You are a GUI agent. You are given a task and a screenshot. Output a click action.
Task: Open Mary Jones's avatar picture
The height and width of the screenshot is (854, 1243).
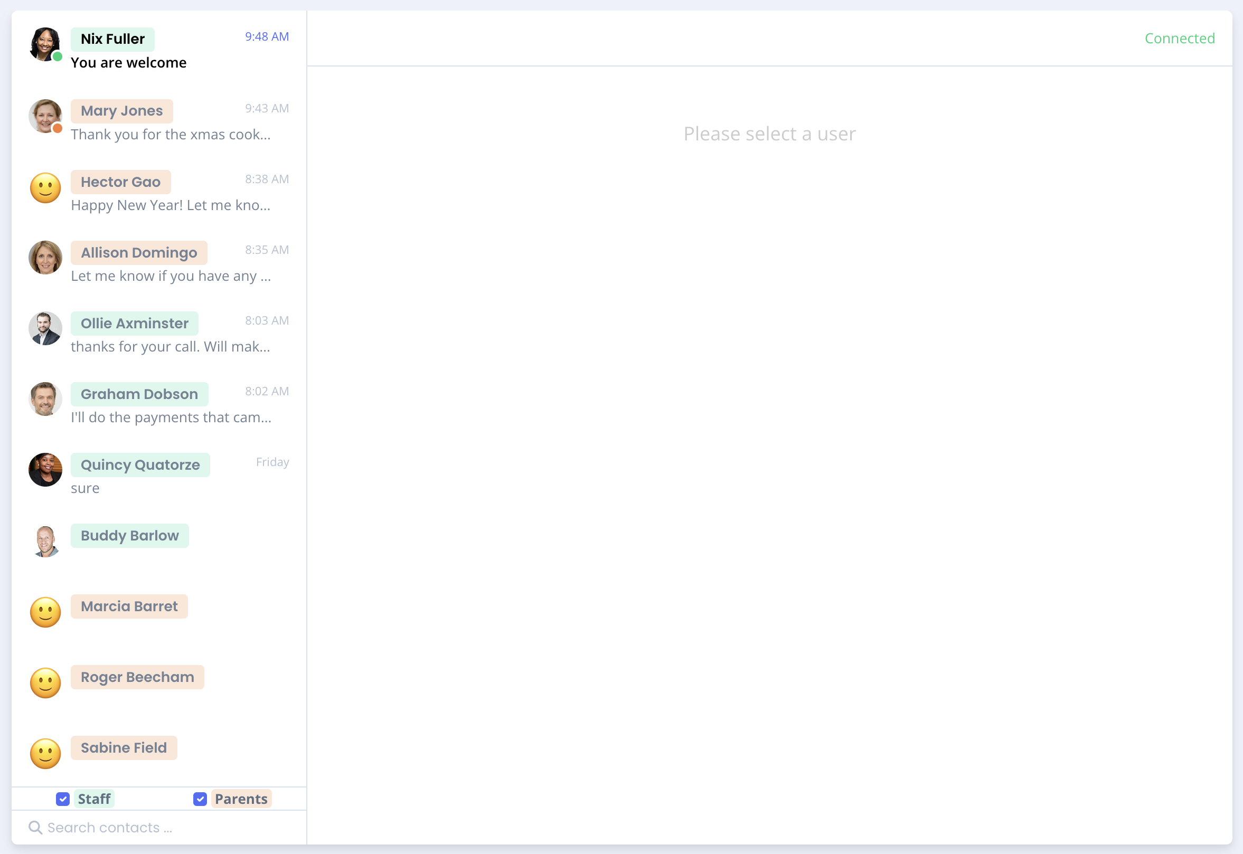(45, 116)
